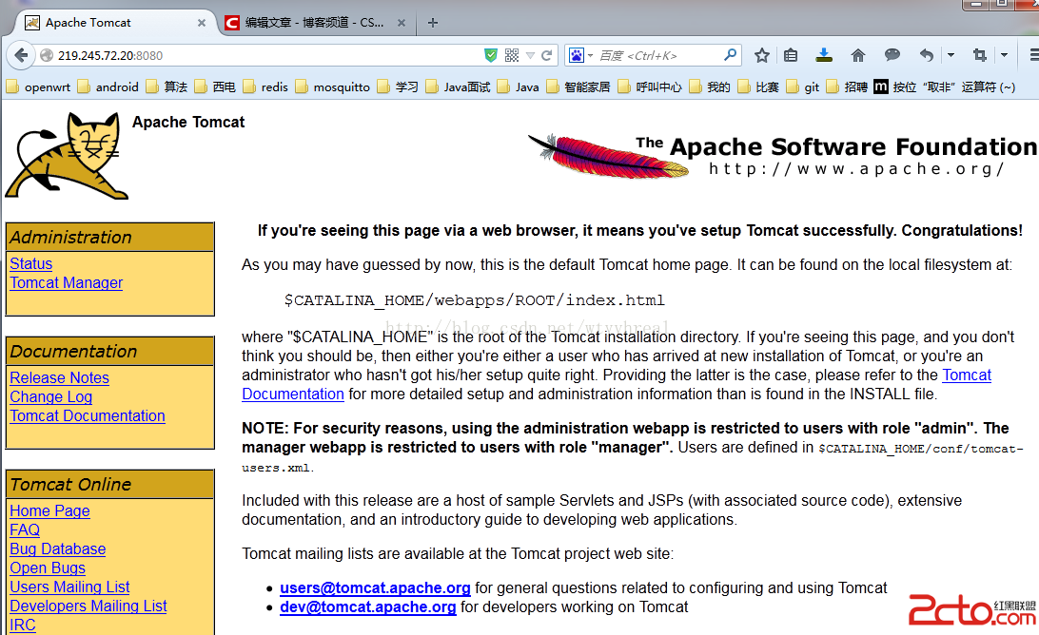This screenshot has height=635, width=1039.
Task: Open the openwrt bookmark folder
Action: click(38, 87)
